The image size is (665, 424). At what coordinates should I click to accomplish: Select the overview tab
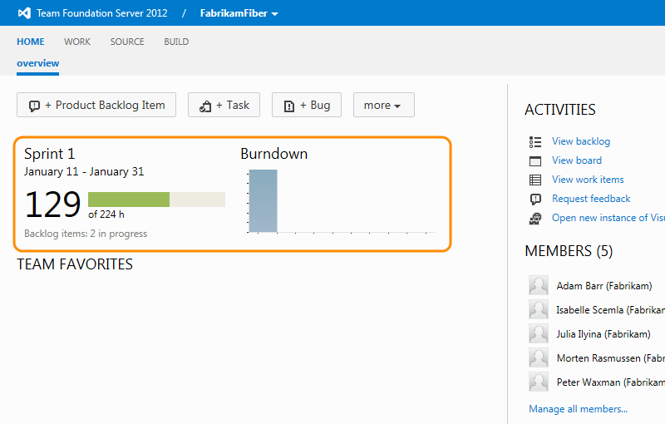pyautogui.click(x=37, y=63)
